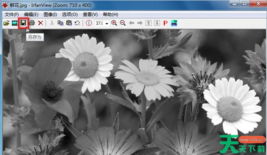Maximize the IrfanView window
The height and width of the screenshot is (155, 267).
click(244, 3)
